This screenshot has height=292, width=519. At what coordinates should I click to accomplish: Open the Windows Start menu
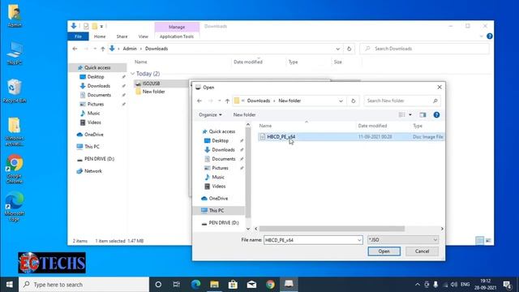[x=9, y=285]
